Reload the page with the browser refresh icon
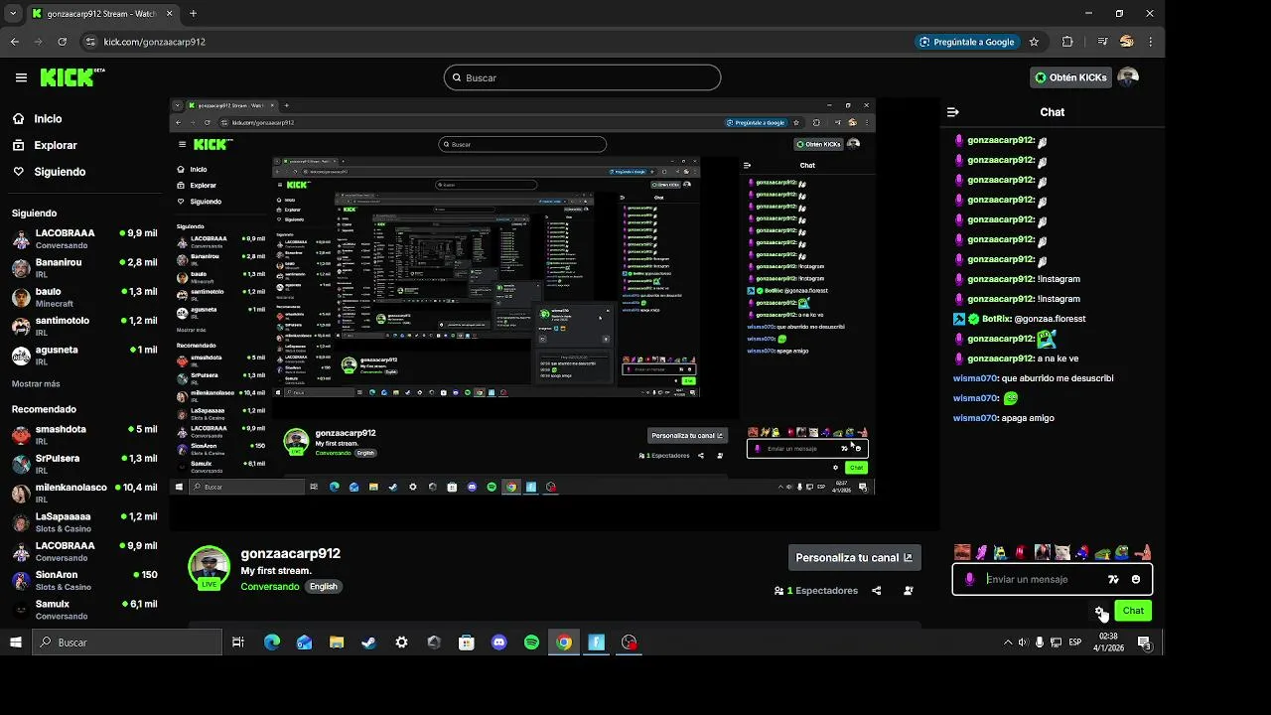 63,42
